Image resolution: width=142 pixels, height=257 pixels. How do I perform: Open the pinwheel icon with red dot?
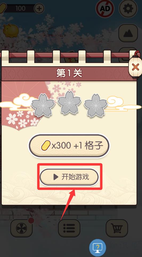(22, 228)
